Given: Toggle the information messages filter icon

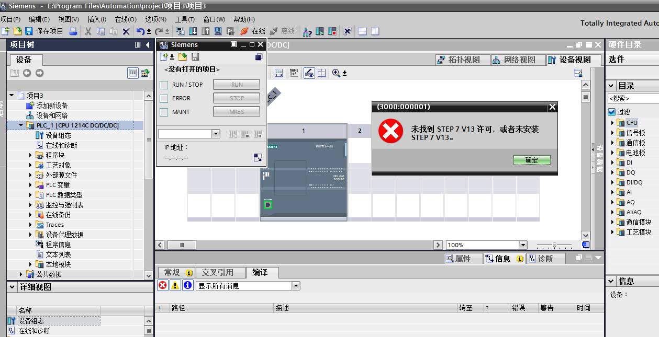Looking at the screenshot, I should point(187,285).
